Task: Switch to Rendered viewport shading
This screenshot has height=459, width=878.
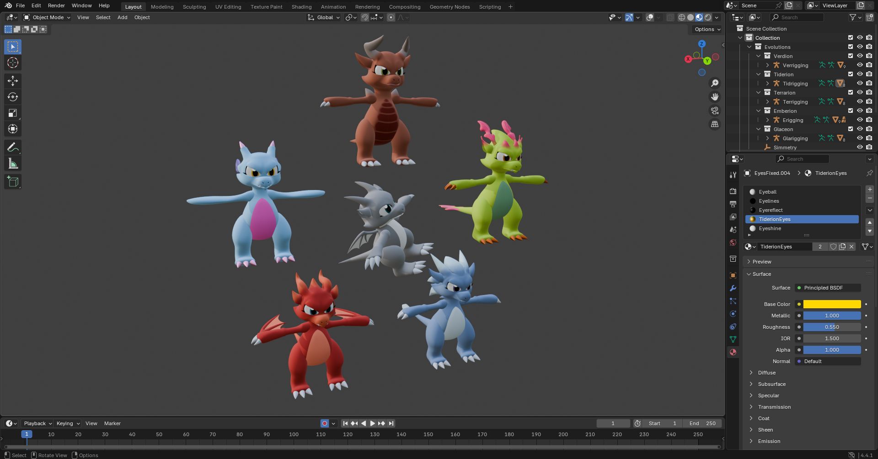Action: pyautogui.click(x=708, y=17)
